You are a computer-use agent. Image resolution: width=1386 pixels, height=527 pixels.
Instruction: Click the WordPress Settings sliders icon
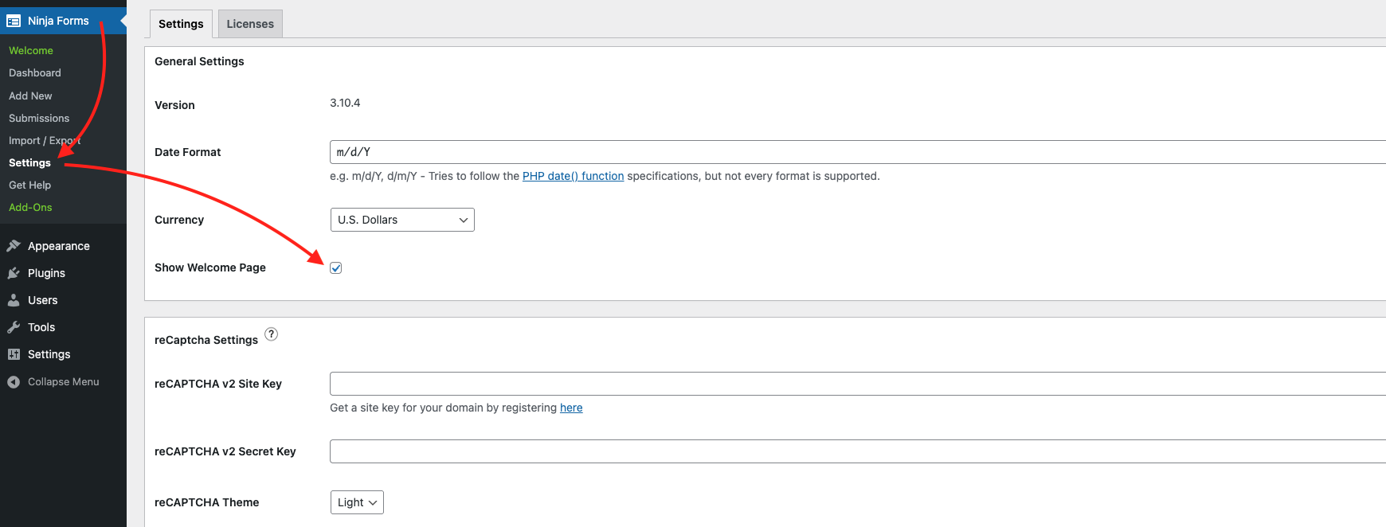(14, 354)
